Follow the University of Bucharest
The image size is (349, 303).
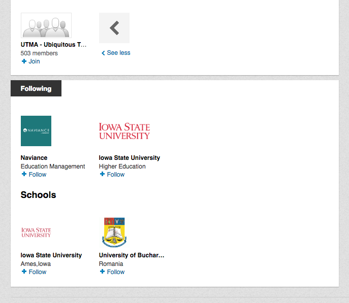[x=112, y=272]
